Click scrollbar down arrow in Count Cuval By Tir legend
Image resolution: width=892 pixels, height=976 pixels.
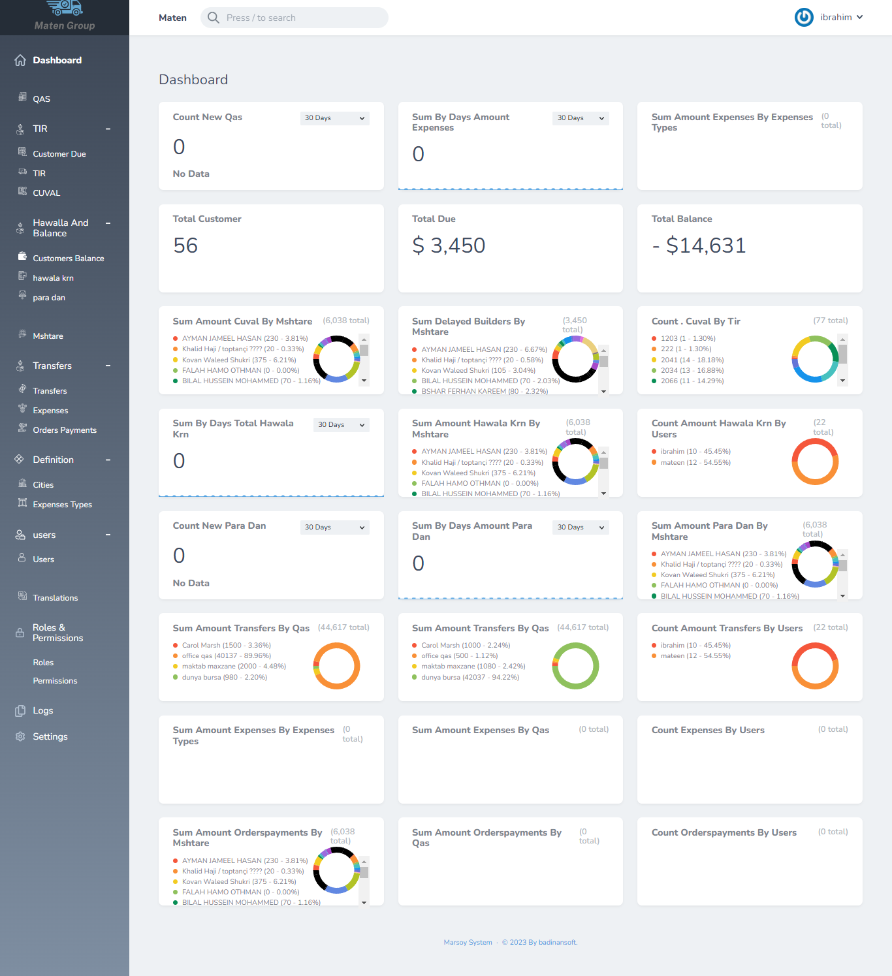coord(843,381)
